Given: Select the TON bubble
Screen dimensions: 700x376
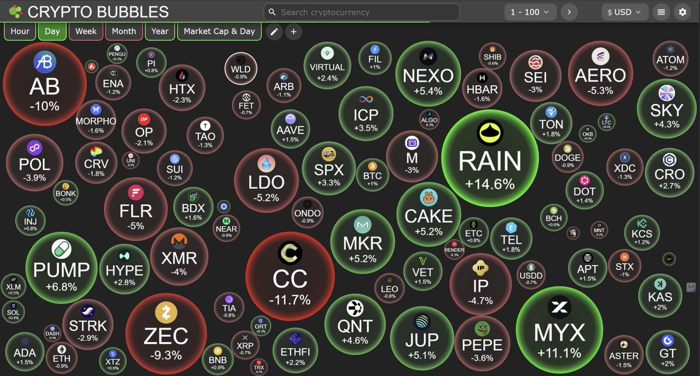Looking at the screenshot, I should pyautogui.click(x=551, y=122).
